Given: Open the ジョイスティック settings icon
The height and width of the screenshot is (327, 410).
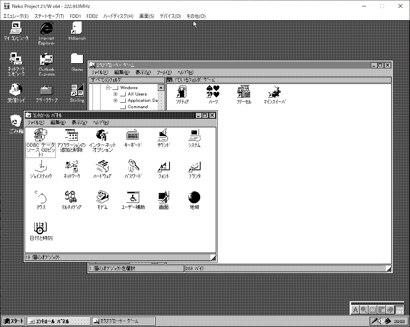Looking at the screenshot, I should click(41, 169).
